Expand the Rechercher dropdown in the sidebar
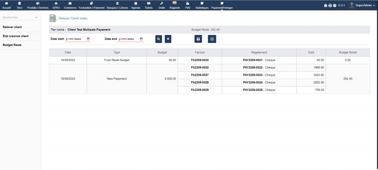 [x=36, y=18]
